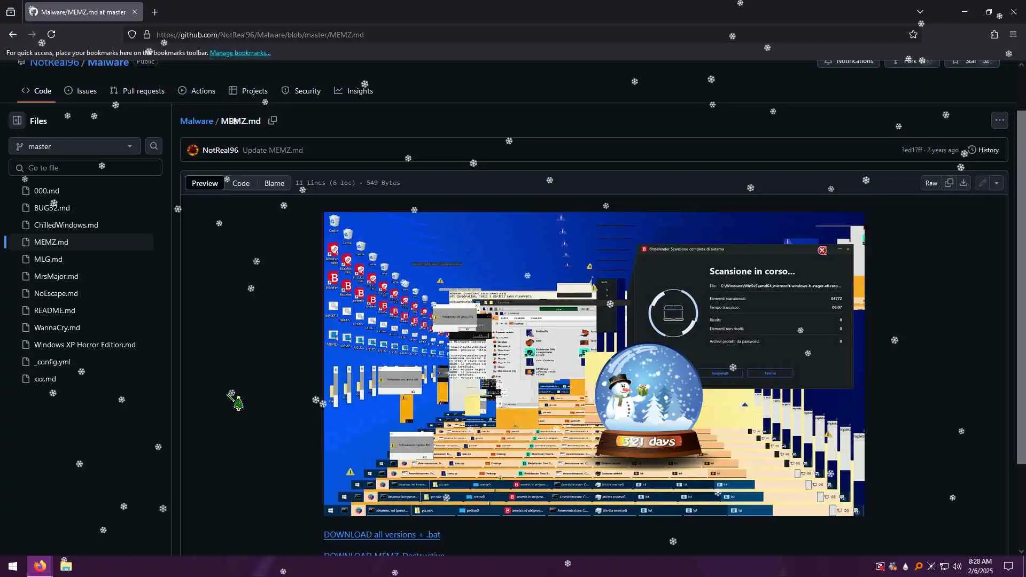Click the search files magnifier button
Viewport: 1026px width, 577px height.
point(154,146)
